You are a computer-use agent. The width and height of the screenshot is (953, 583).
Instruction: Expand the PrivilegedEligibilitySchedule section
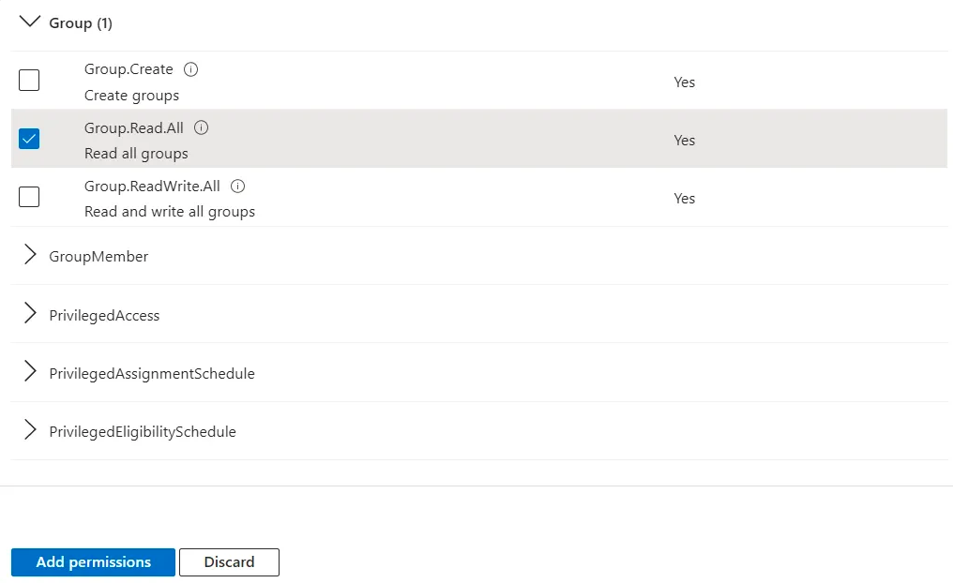pos(29,430)
